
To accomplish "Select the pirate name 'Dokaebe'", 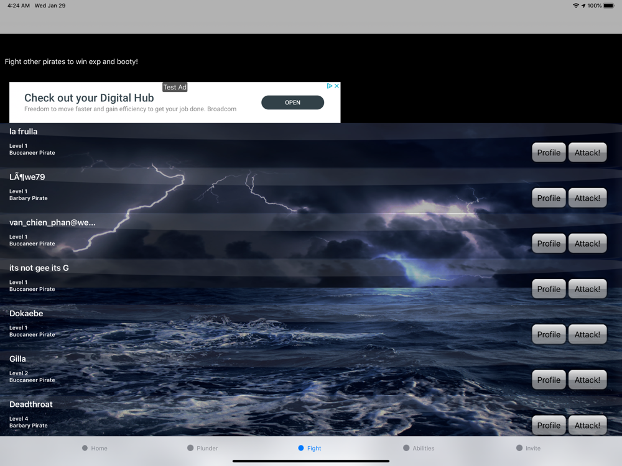I will 26,313.
